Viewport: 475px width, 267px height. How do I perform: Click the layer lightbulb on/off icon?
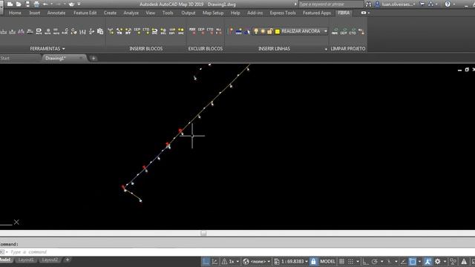pos(256,31)
